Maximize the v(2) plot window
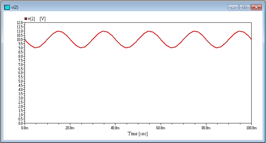The height and width of the screenshot is (143, 266). (x=245, y=7)
